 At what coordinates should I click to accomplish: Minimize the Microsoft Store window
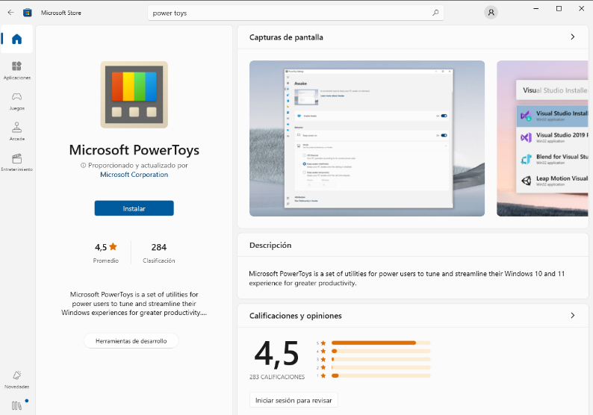coord(536,9)
